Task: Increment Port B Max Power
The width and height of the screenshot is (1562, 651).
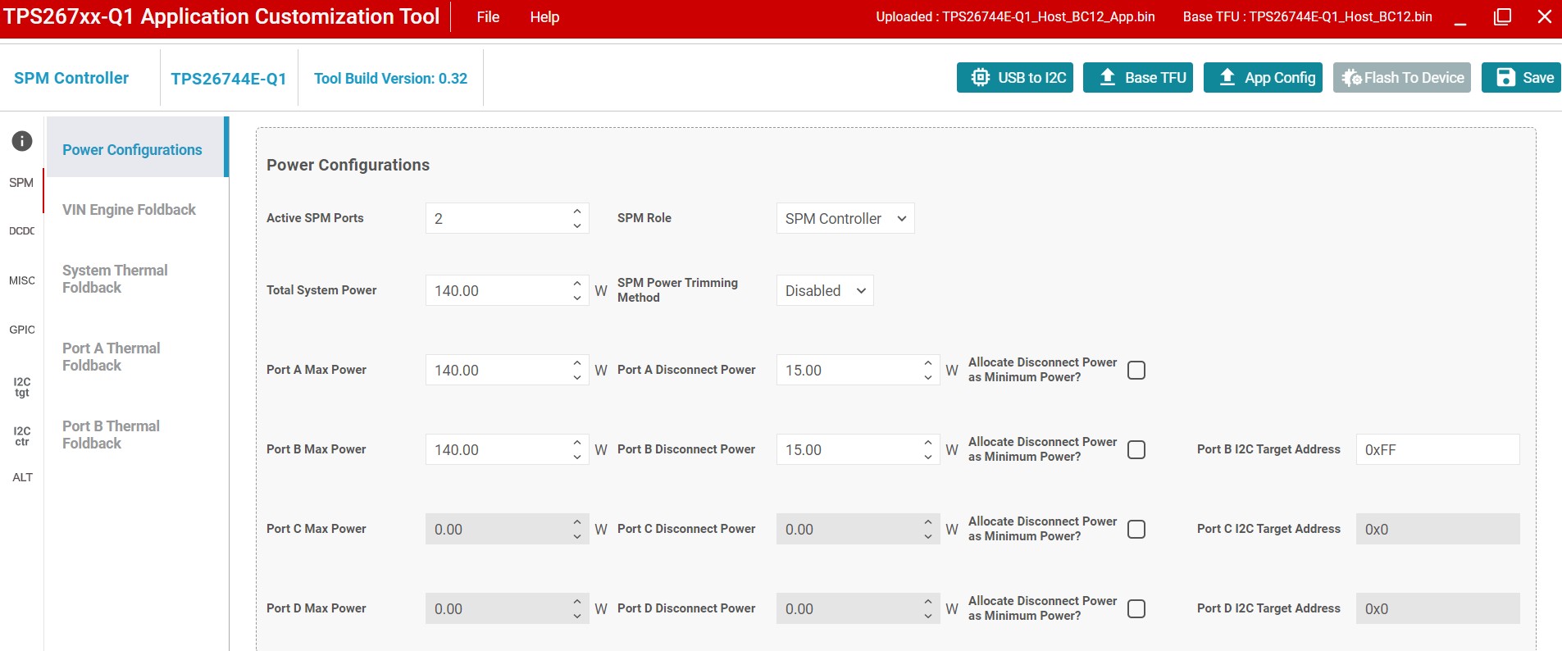Action: coord(577,442)
